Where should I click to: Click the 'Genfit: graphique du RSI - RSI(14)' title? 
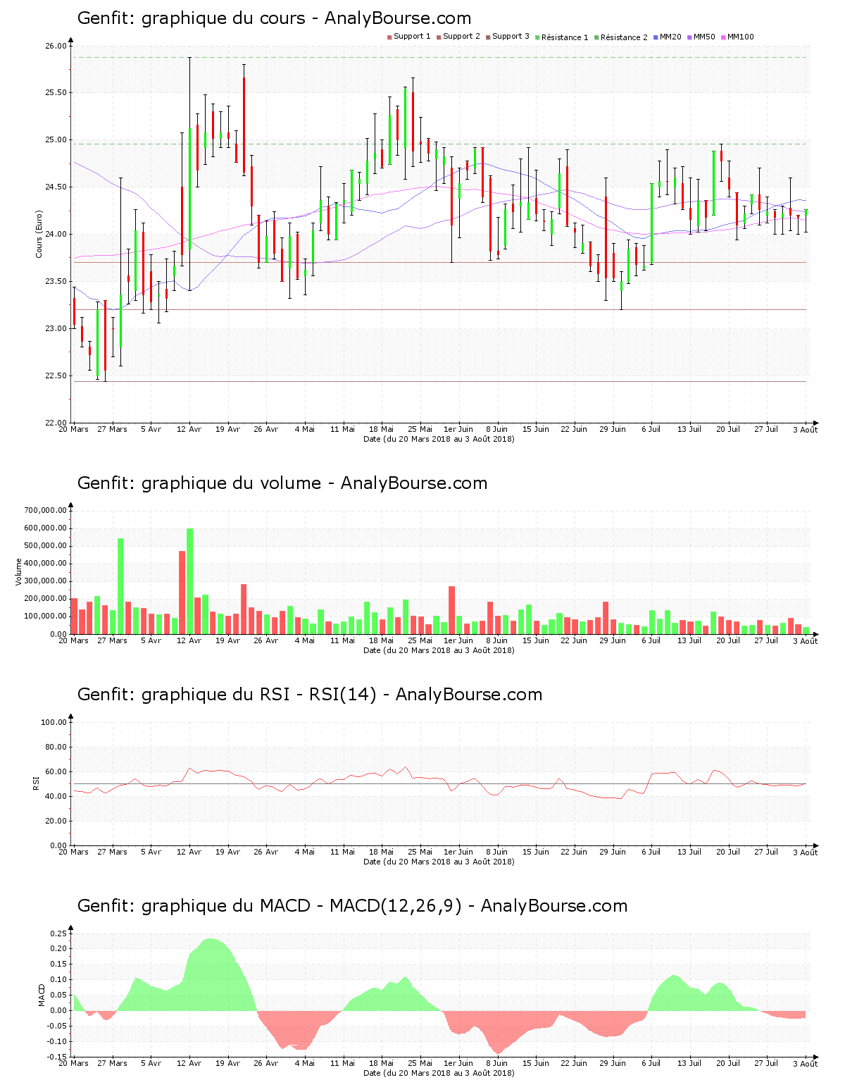point(310,695)
